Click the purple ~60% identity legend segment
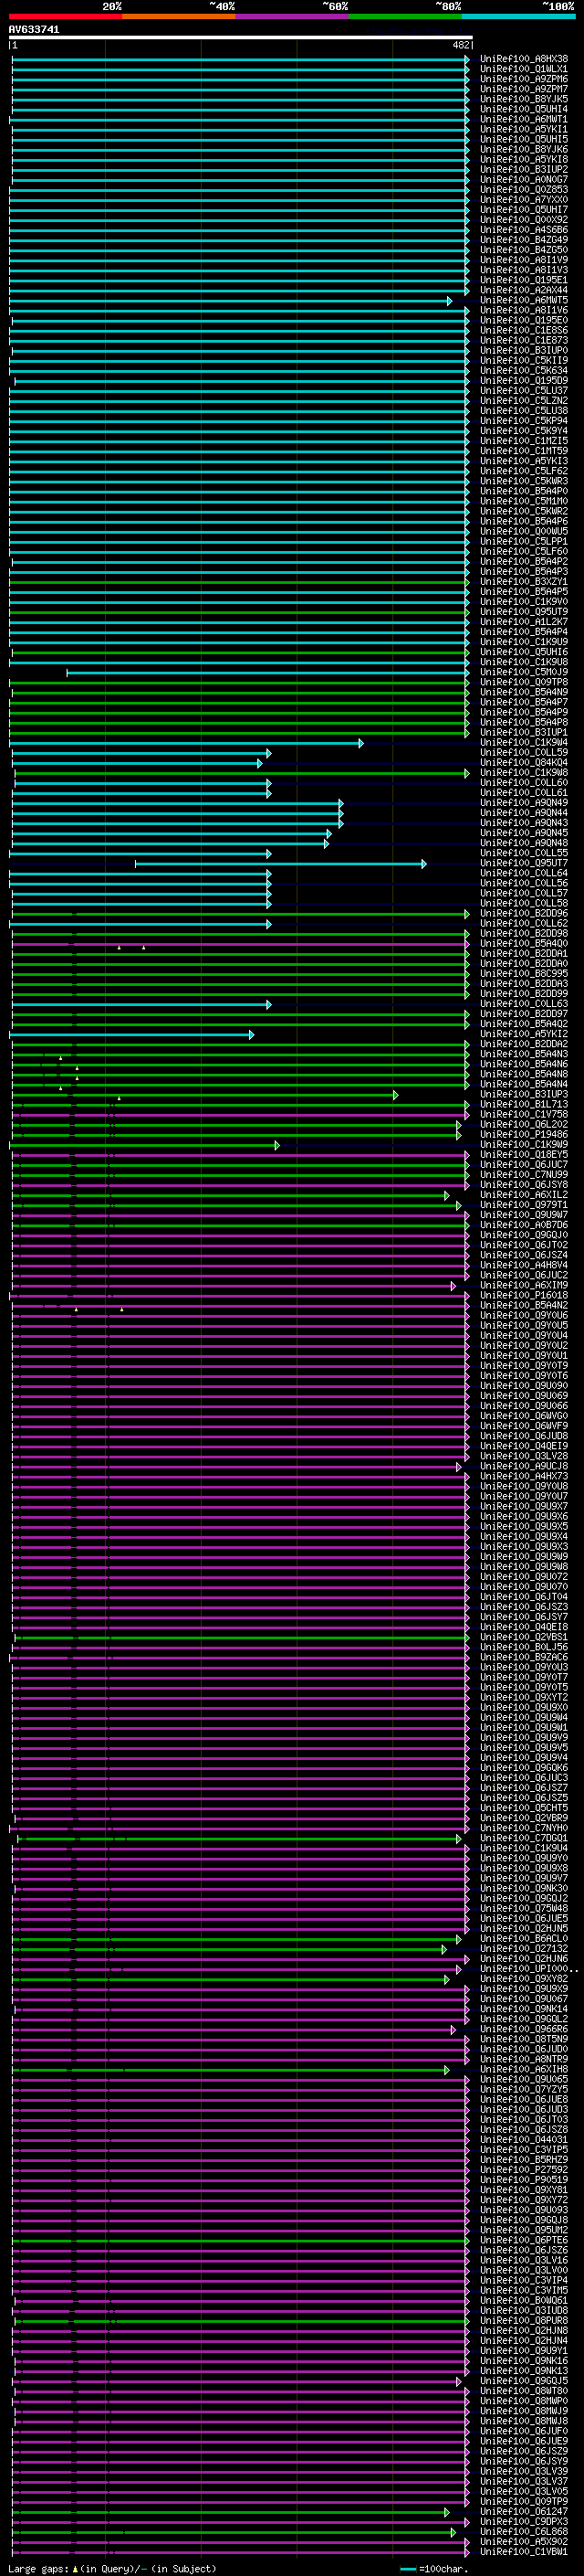The width and height of the screenshot is (584, 2576). click(x=293, y=16)
